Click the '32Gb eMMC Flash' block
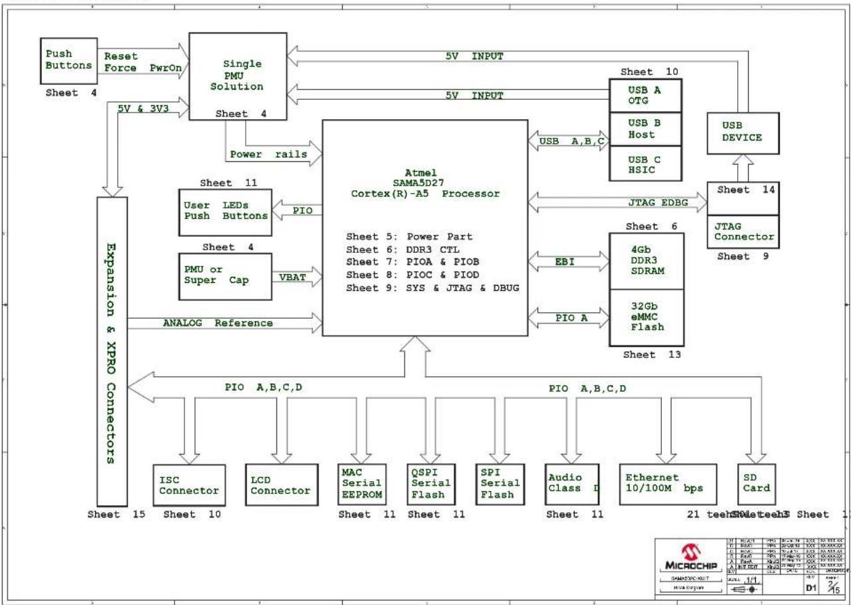Image resolution: width=851 pixels, height=605 pixels. click(x=646, y=317)
